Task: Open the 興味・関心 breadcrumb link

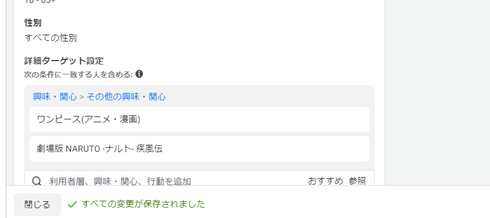Action: [55, 97]
